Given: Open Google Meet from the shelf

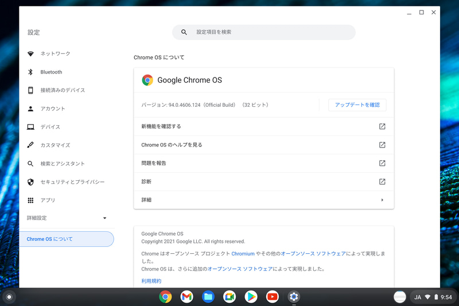Looking at the screenshot, I should click(229, 297).
